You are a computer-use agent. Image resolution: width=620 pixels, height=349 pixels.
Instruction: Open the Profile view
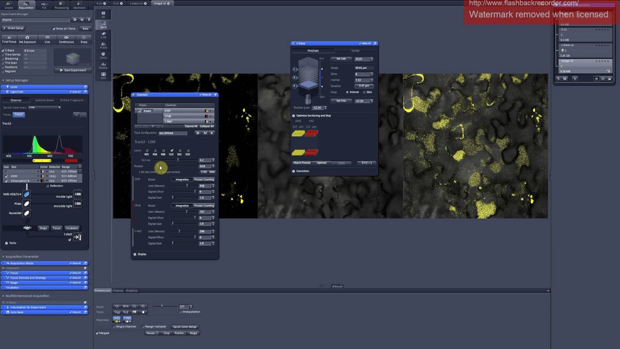click(103, 65)
